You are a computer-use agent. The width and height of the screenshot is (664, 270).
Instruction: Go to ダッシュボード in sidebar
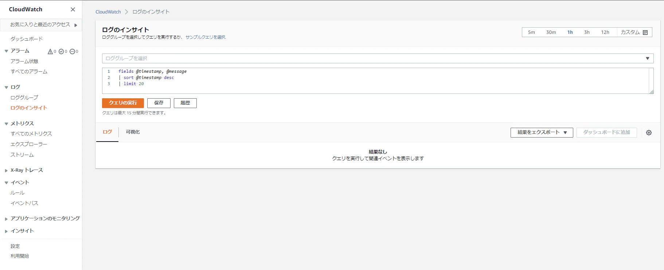click(27, 39)
